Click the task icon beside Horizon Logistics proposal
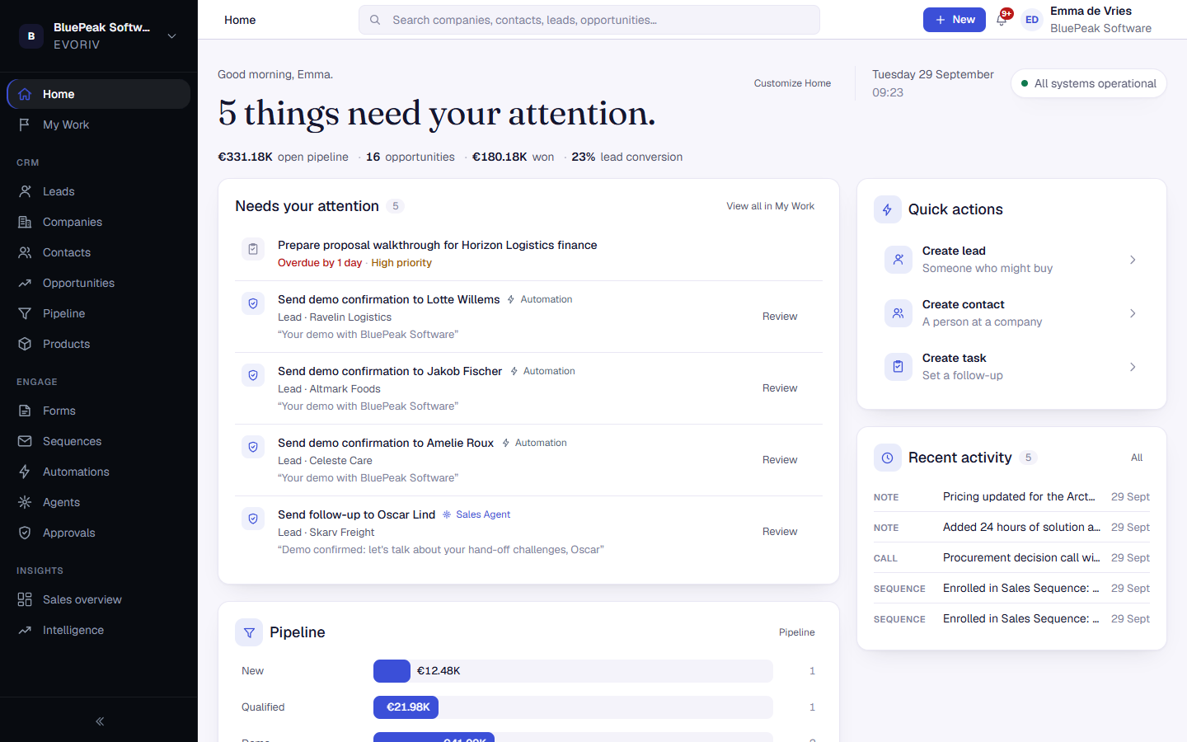1187x742 pixels. tap(253, 249)
